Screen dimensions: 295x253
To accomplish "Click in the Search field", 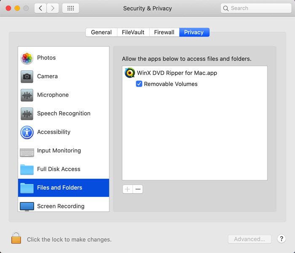I will [x=256, y=8].
